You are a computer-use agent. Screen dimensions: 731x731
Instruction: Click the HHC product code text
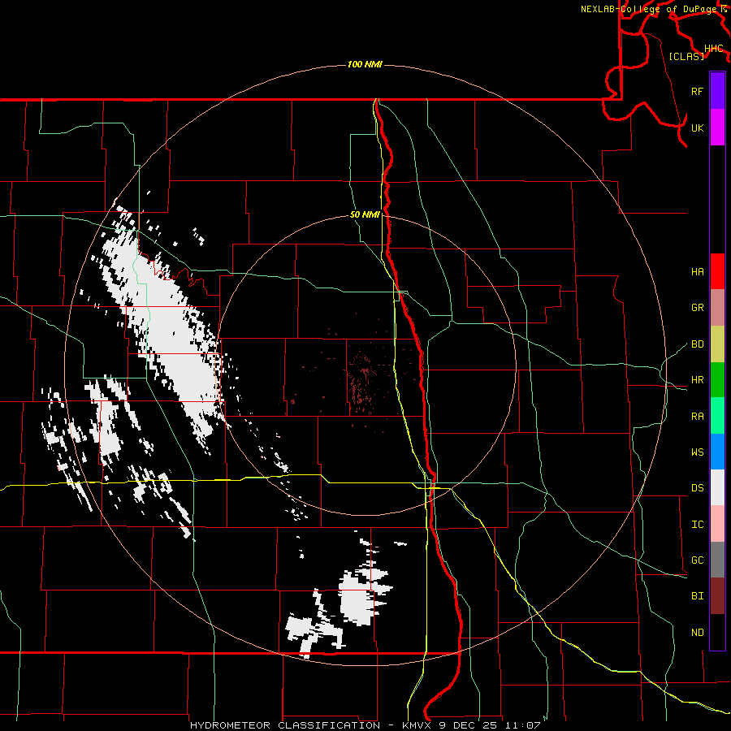click(714, 49)
